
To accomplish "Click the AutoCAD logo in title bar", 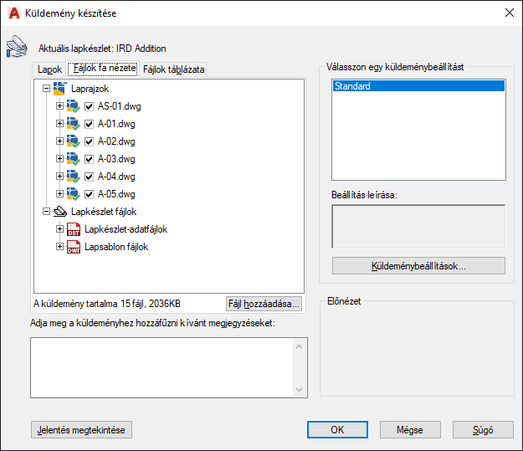I will pos(14,13).
